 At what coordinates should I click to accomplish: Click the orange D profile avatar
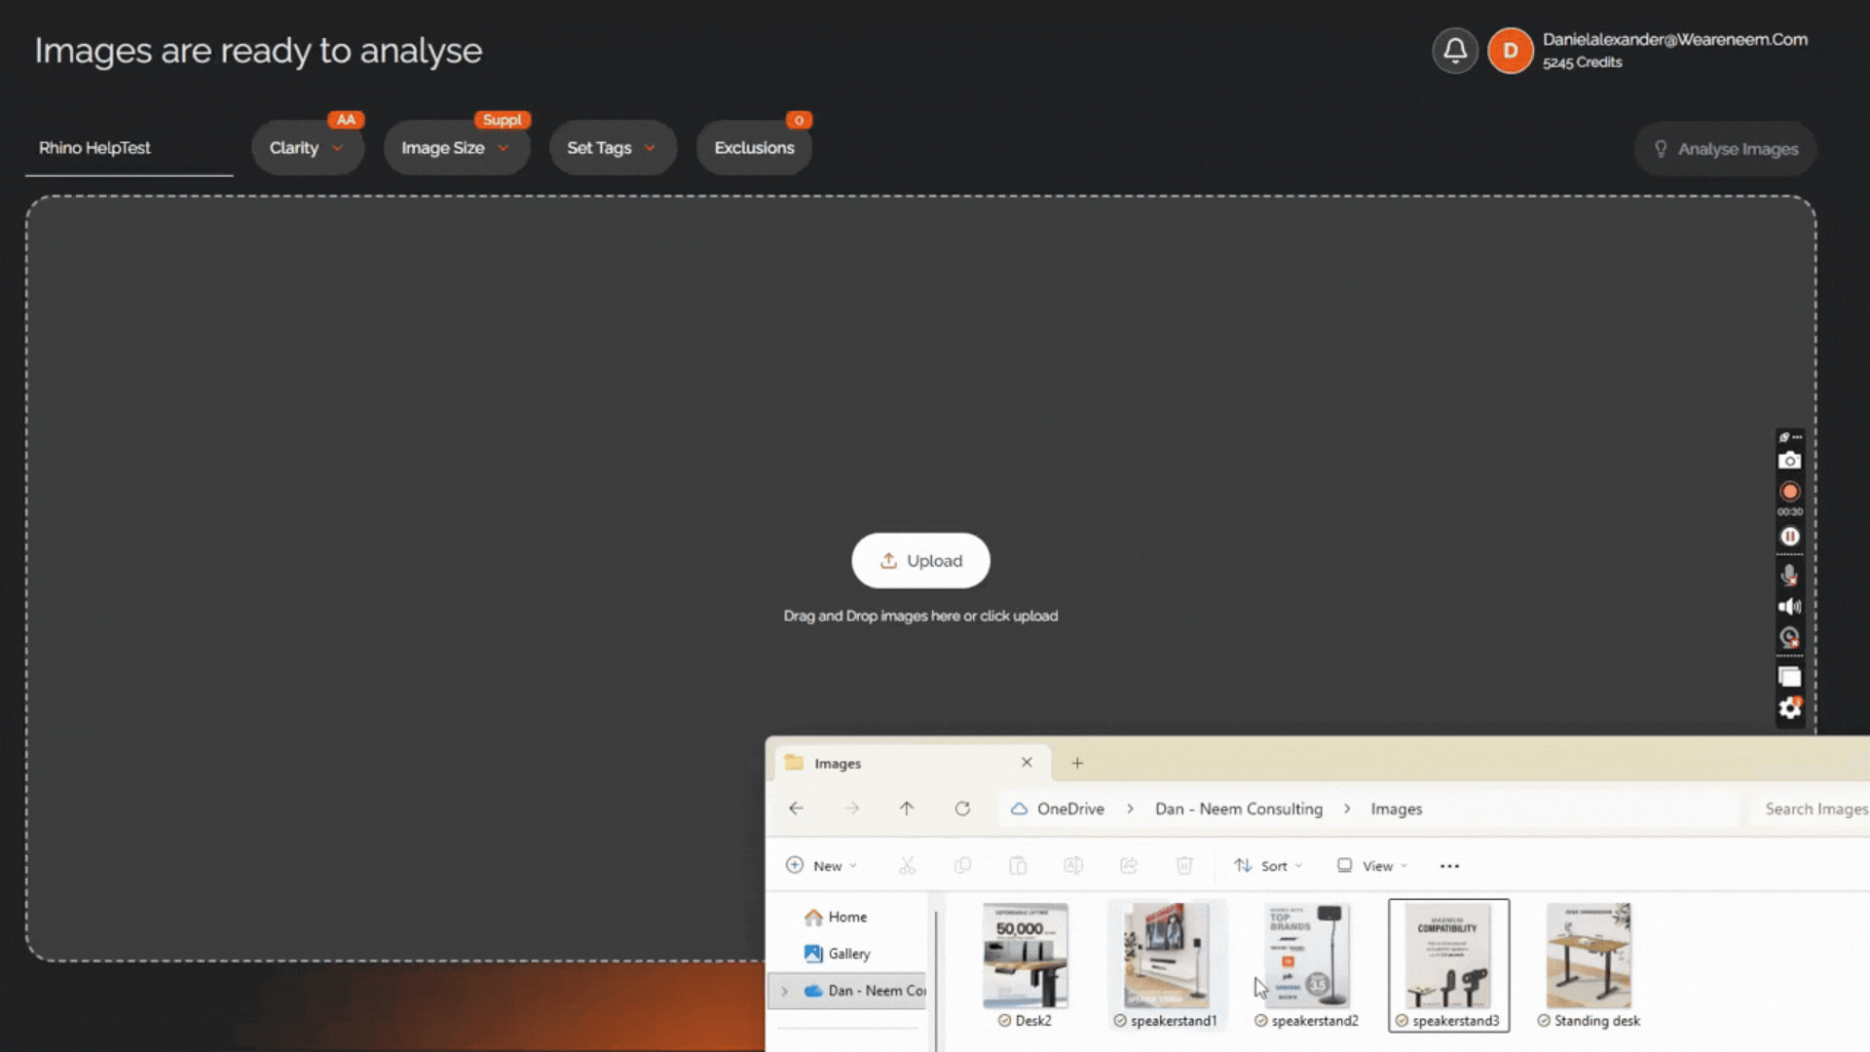(1510, 51)
